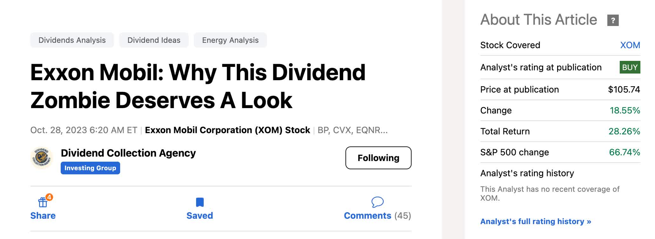The image size is (655, 239).
Task: Select the Energy Analysis tag
Action: pyautogui.click(x=230, y=40)
